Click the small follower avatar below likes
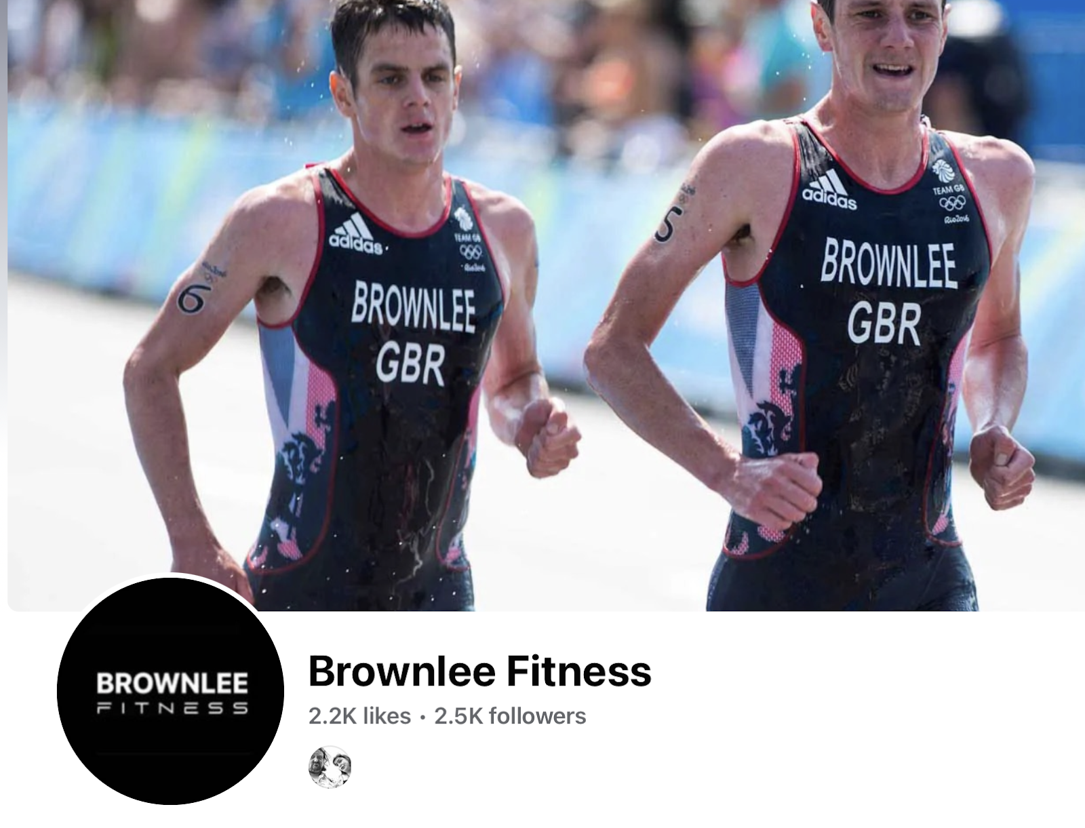The width and height of the screenshot is (1085, 828). 330,767
